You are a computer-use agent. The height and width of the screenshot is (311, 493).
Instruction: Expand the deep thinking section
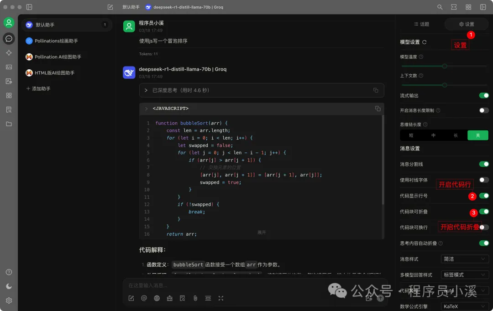(146, 90)
